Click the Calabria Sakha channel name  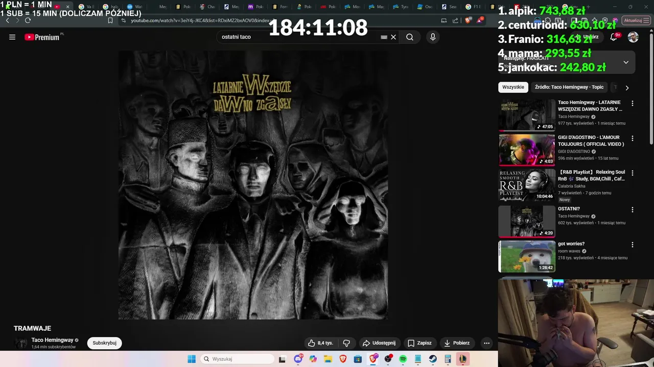coord(571,186)
